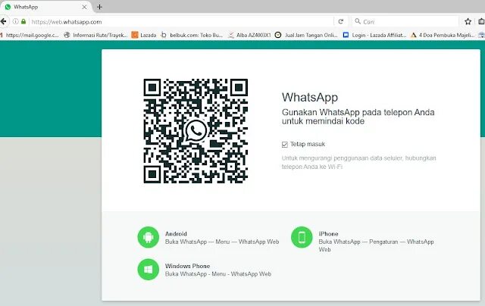Open the Lazada bookmark
Viewport: 485px width, 306px height.
pyautogui.click(x=144, y=36)
